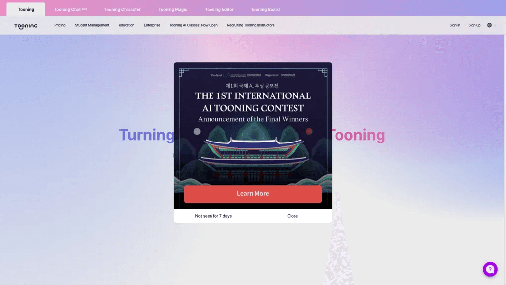Select Not seen for 7 days
Screen dimensions: 506x285
[x=213, y=216]
